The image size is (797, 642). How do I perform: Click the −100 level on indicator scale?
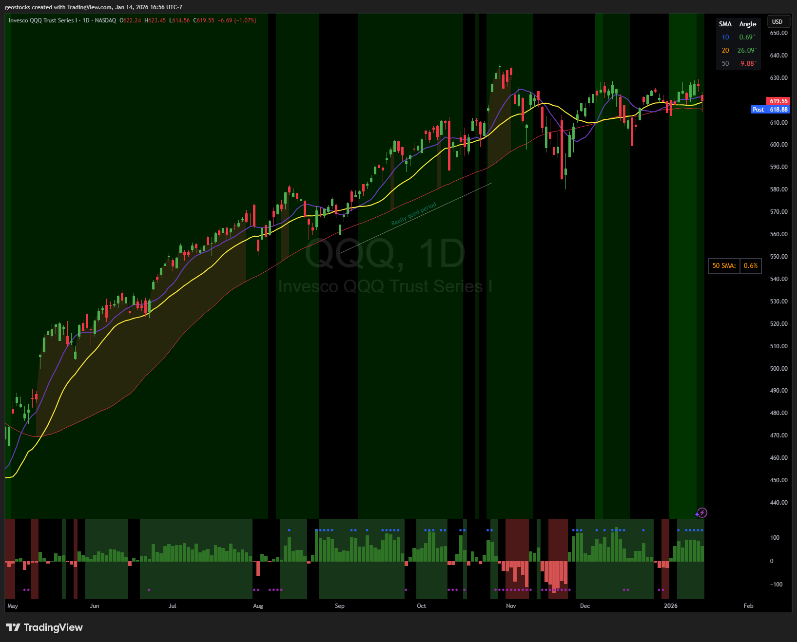coord(776,585)
